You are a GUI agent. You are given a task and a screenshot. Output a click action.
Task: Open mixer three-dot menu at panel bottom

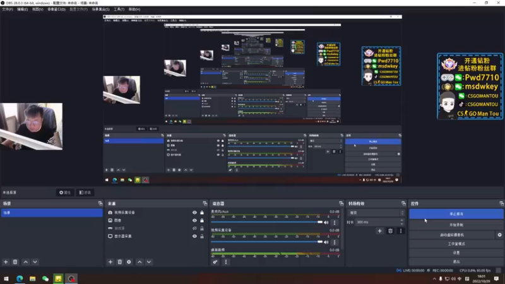pos(226,262)
